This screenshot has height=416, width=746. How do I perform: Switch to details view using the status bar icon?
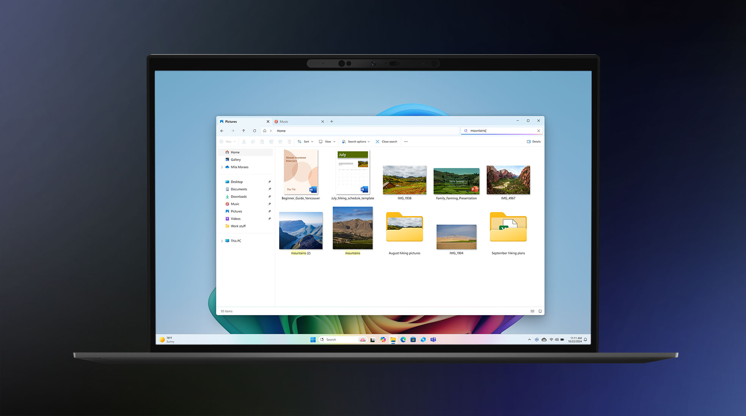click(x=532, y=311)
